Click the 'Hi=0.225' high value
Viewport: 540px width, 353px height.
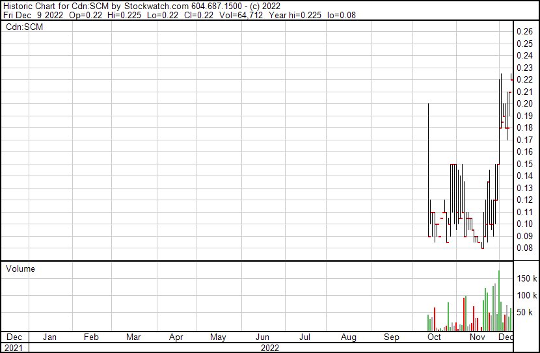click(x=124, y=15)
